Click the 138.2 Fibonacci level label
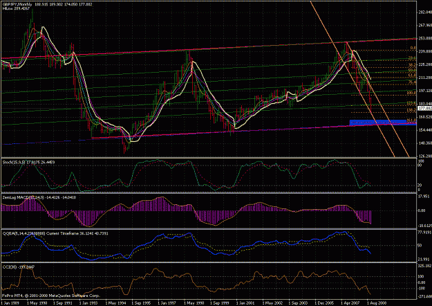This screenshot has height=306, width=432. tap(411, 110)
